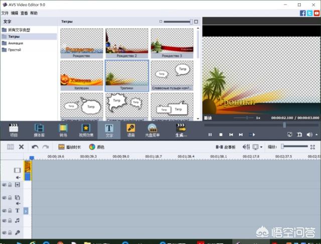The height and width of the screenshot is (244, 321).
Task: Click the undo arrow in timeline toolbar
Action: click(x=35, y=147)
